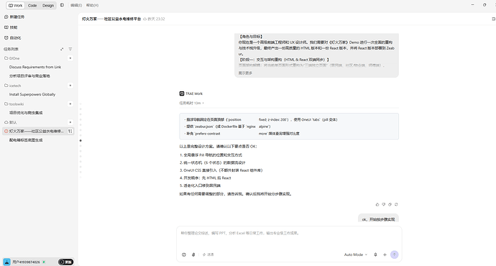Screen dimensions: 496x266
Task: Open more options for 灯火万家 task
Action: tap(70, 131)
